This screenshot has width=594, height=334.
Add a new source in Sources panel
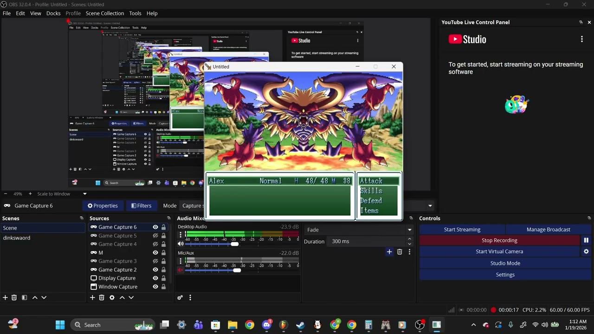point(92,297)
